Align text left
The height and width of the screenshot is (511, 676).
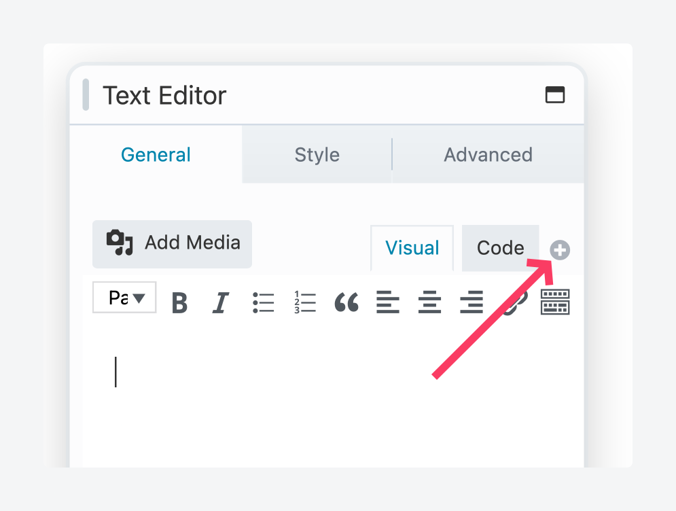387,302
